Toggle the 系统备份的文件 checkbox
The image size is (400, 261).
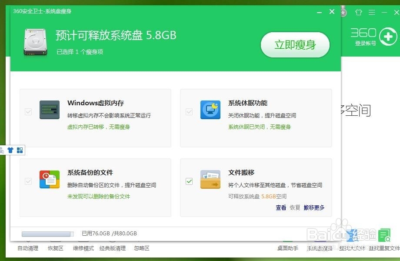point(28,181)
